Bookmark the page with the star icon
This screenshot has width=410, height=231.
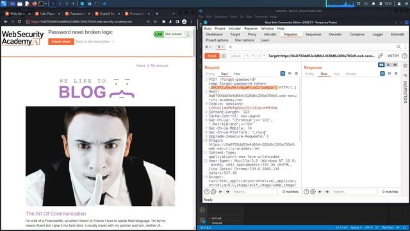(155, 22)
